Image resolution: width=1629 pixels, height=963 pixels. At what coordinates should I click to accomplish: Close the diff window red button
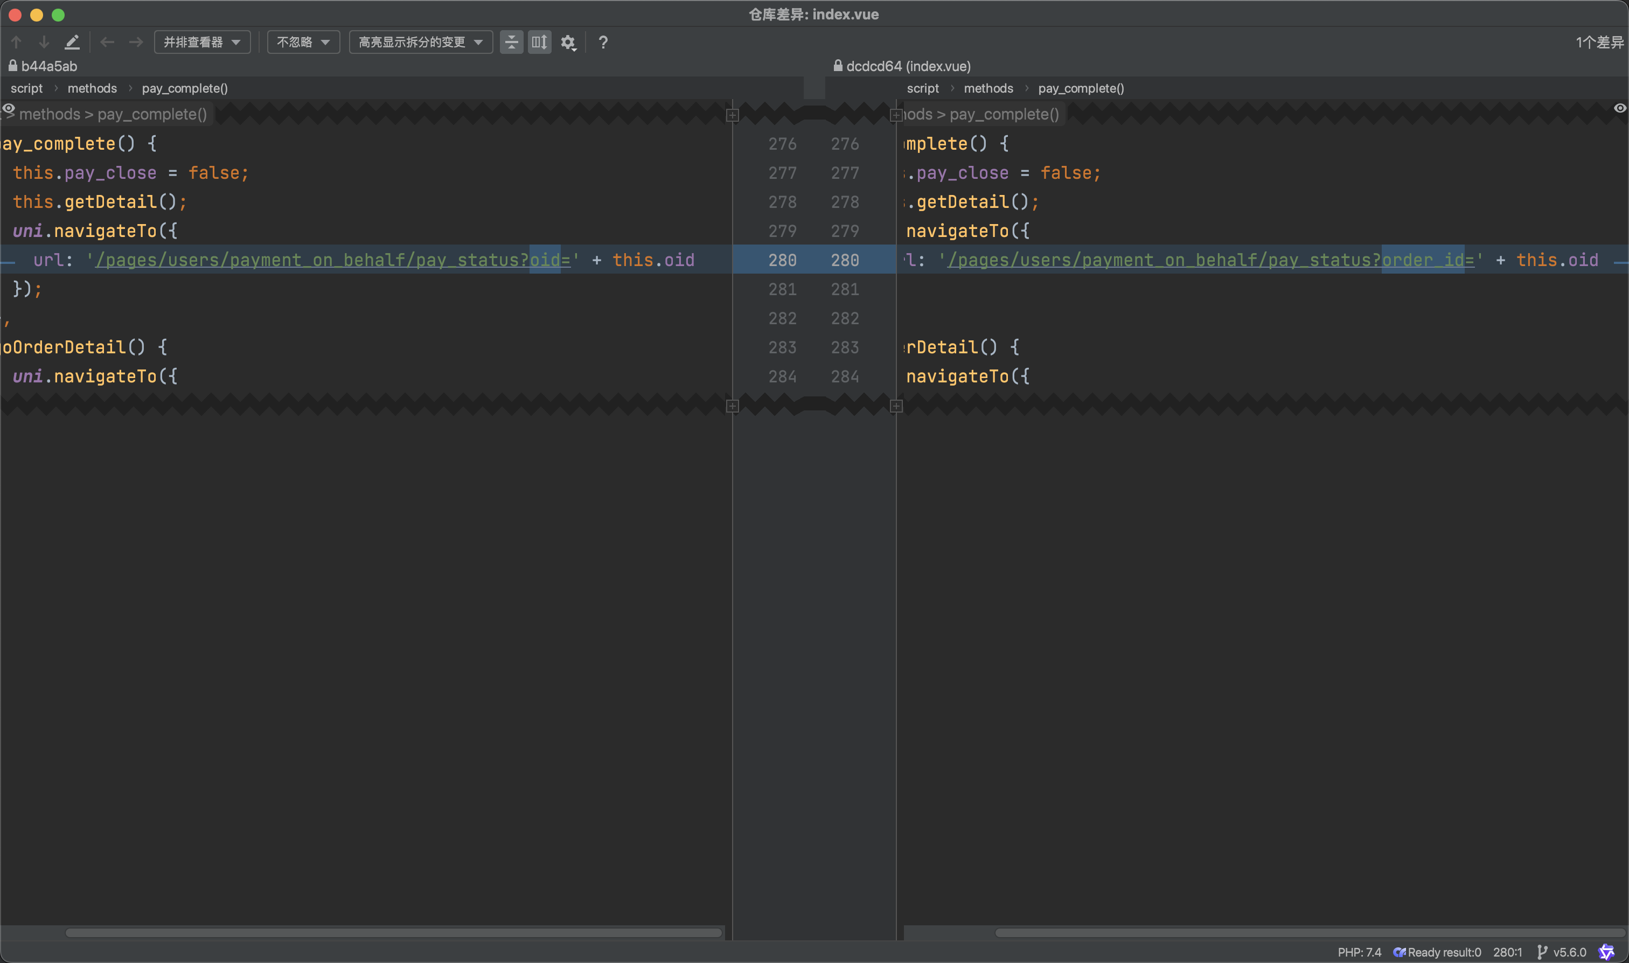click(15, 15)
